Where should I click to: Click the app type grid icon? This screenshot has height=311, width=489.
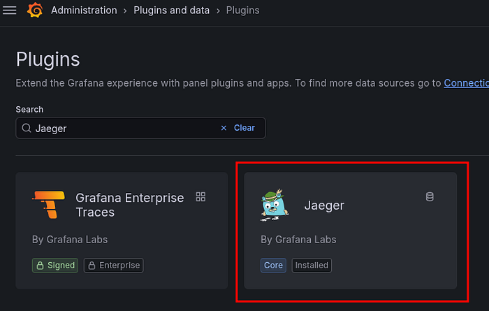(x=200, y=197)
